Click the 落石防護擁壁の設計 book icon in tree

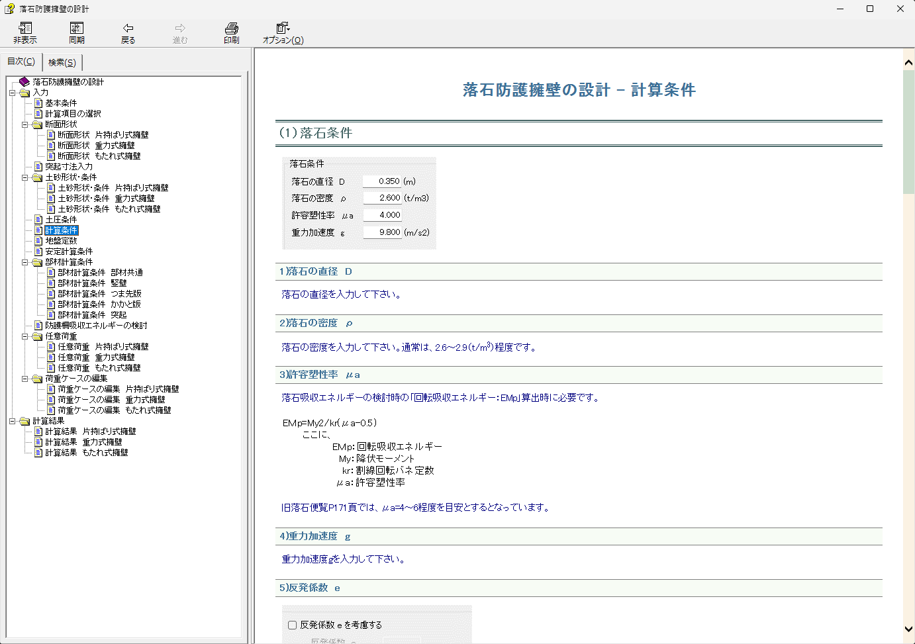coord(24,82)
